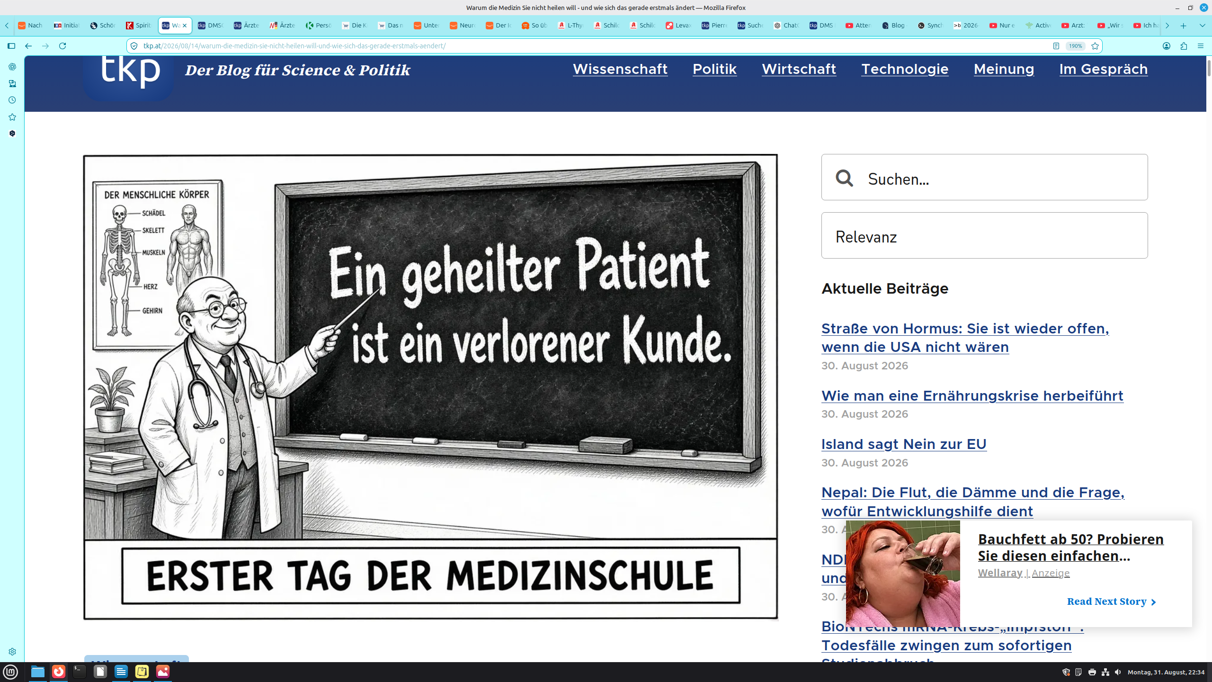
Task: Open the Im Gespräch section
Action: point(1104,69)
